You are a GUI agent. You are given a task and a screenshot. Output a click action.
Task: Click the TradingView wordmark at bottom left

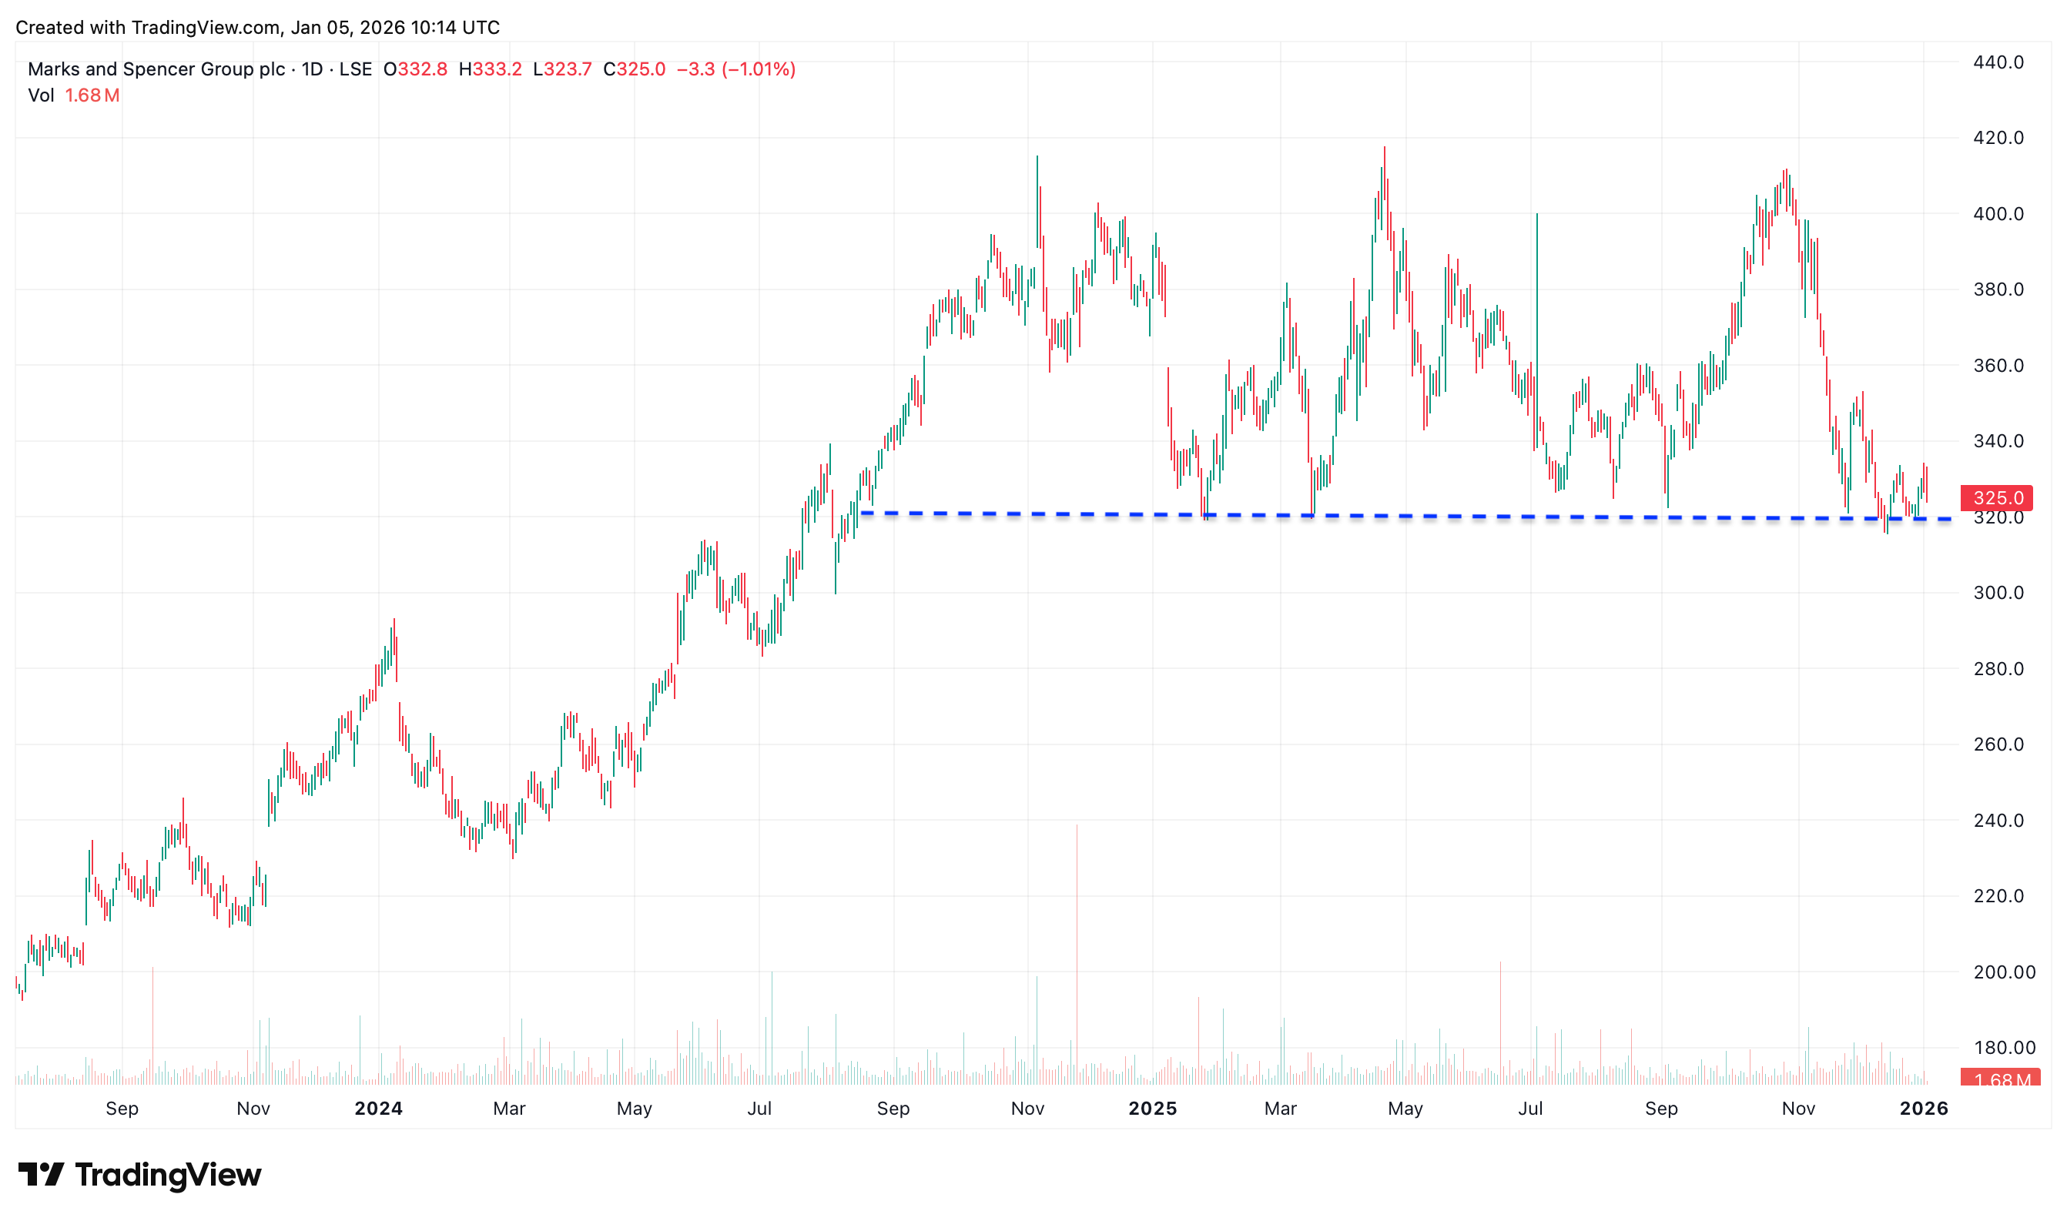[168, 1174]
